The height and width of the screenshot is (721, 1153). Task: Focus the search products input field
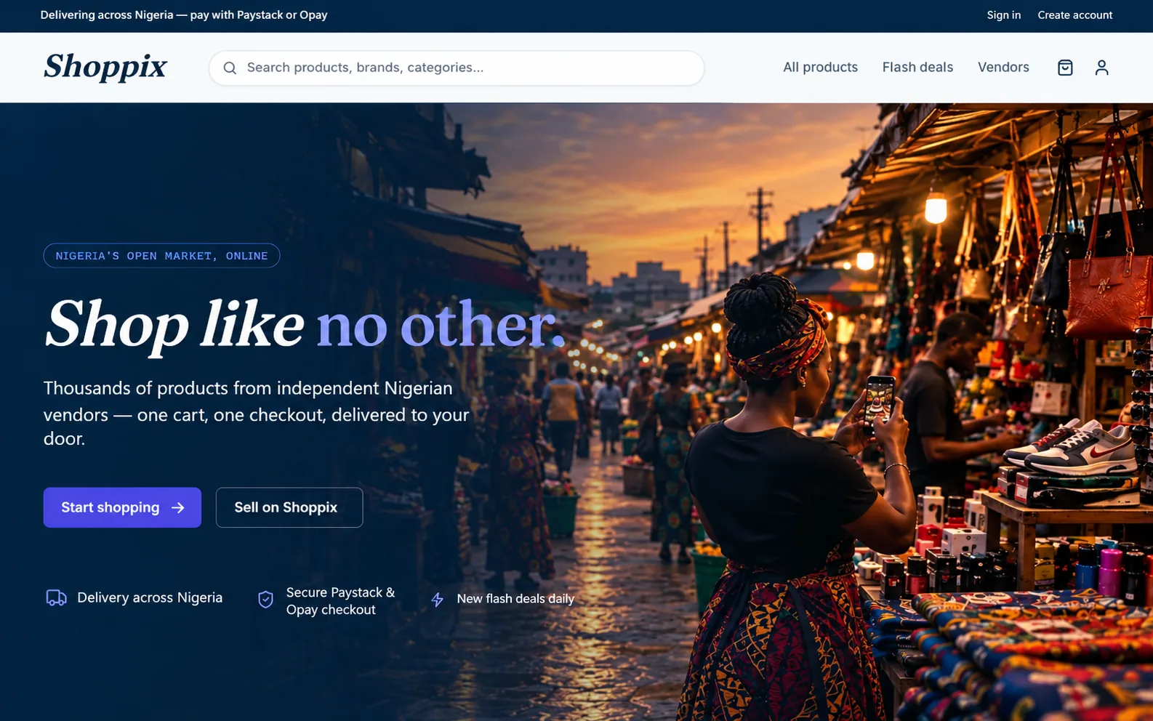457,68
